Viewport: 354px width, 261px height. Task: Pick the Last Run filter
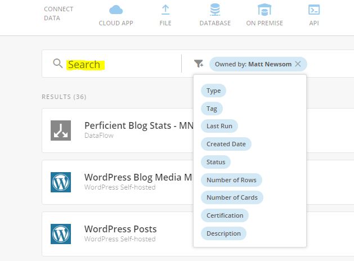click(x=219, y=126)
